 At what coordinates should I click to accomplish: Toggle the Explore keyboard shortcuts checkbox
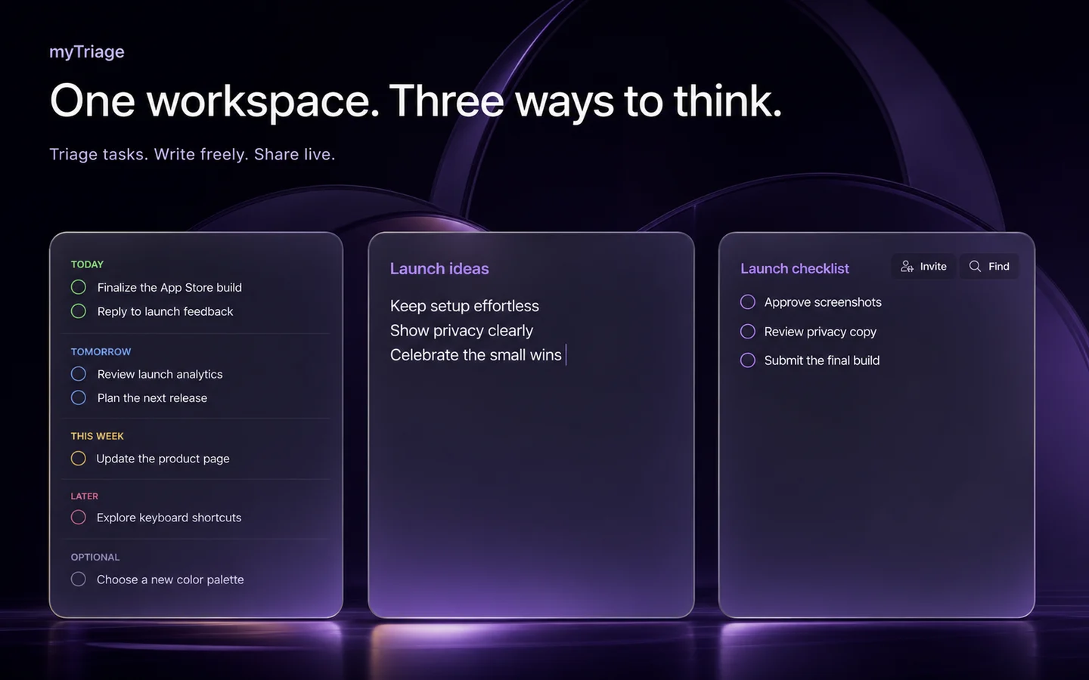(79, 518)
